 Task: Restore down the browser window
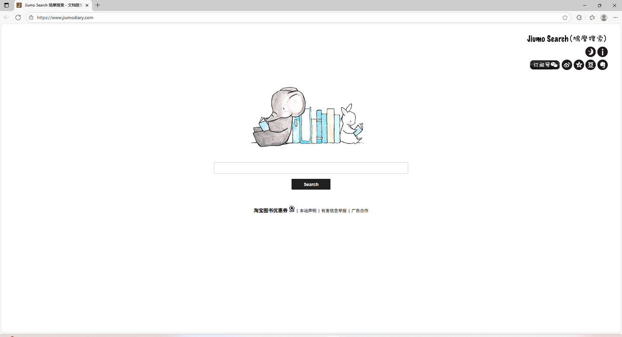tap(600, 5)
